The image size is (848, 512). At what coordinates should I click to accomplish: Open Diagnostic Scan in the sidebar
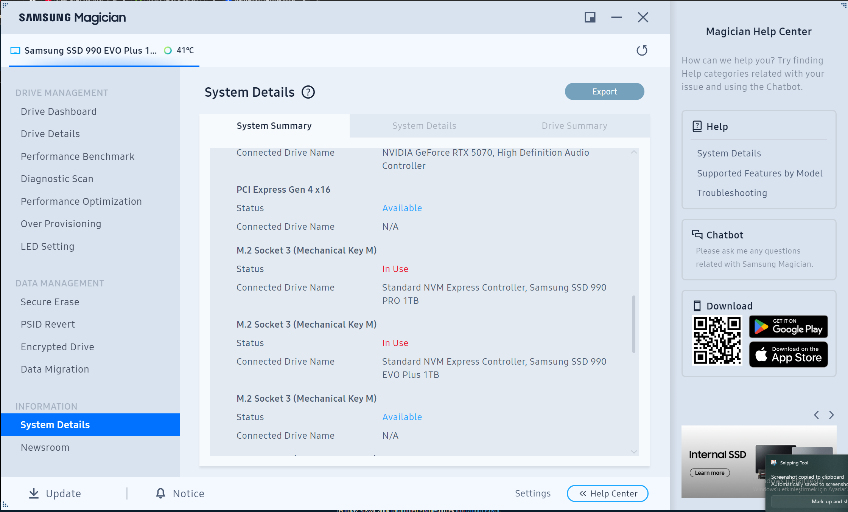tap(57, 179)
